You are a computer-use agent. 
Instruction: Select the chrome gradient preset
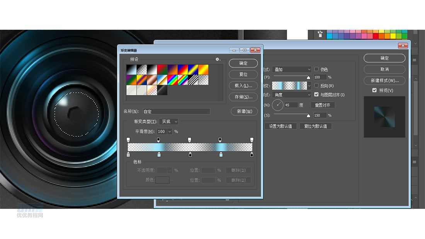coord(162,80)
